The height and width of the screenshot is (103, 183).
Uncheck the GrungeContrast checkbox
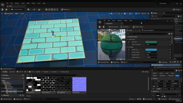click(130, 55)
